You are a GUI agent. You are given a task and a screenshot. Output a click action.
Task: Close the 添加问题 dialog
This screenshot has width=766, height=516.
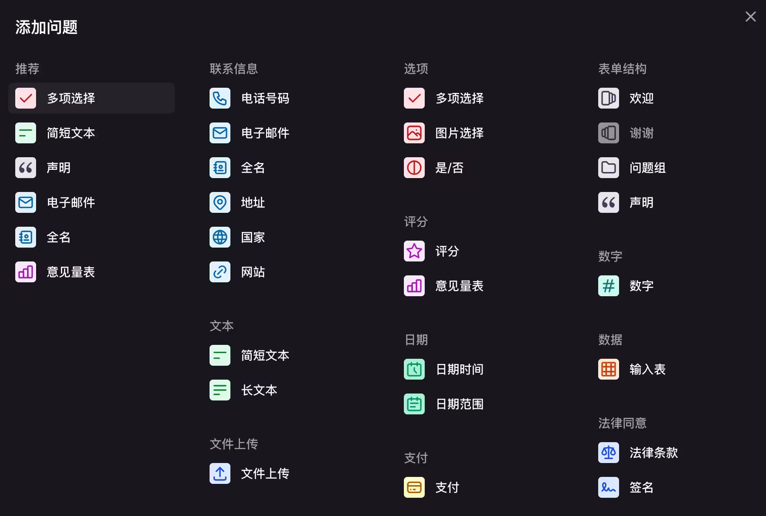750,17
